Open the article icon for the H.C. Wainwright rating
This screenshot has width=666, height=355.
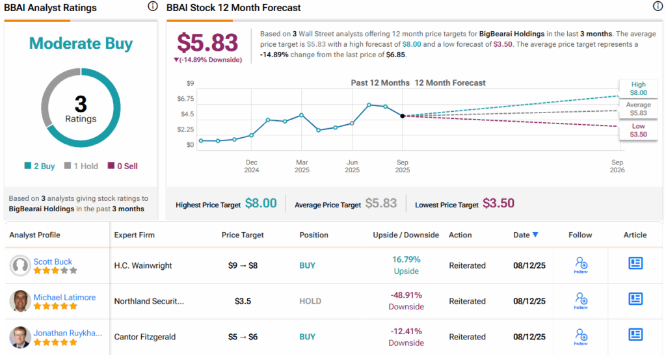pos(635,263)
